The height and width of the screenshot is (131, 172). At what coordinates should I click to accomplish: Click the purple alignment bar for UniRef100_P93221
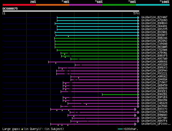(97, 74)
